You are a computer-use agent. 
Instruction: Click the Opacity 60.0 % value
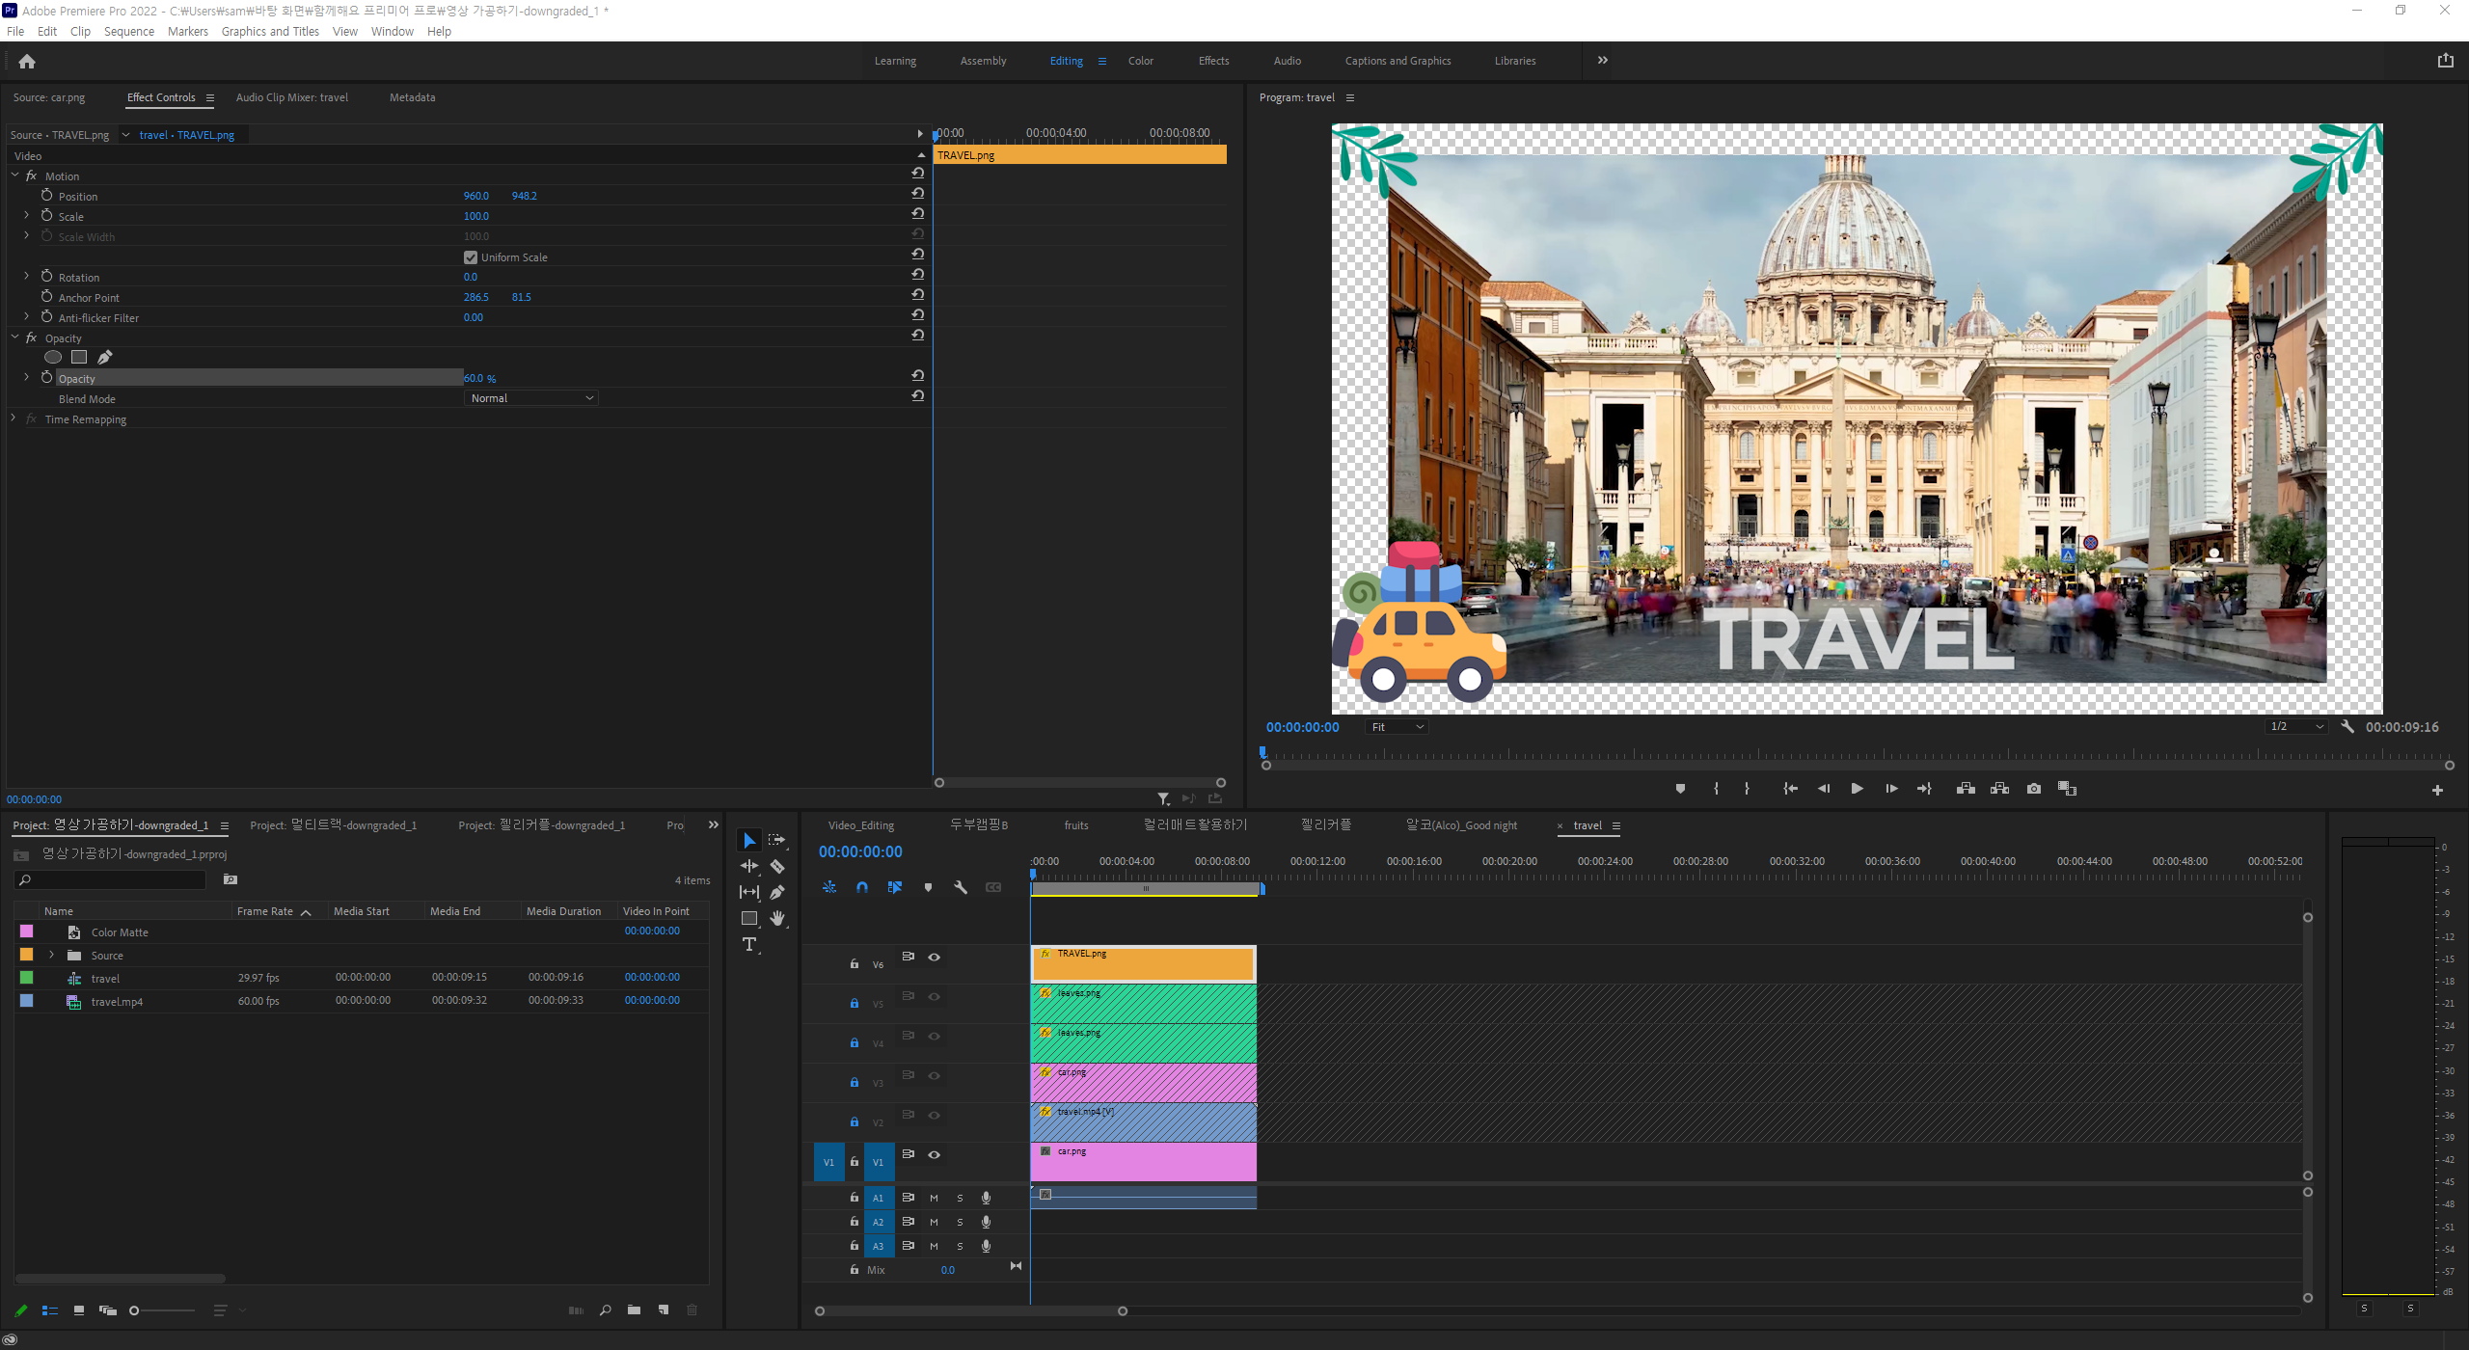tap(479, 379)
